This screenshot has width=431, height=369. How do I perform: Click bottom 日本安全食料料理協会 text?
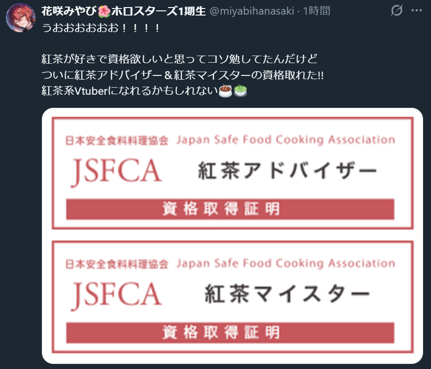pyautogui.click(x=117, y=264)
